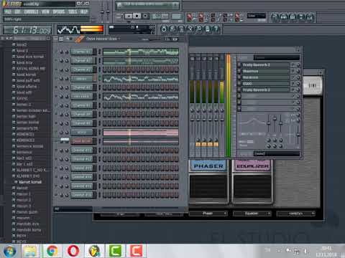Viewport: 345px width, 258px height.
Task: Select the 'mandolin ince' browser item
Action: (x=27, y=224)
